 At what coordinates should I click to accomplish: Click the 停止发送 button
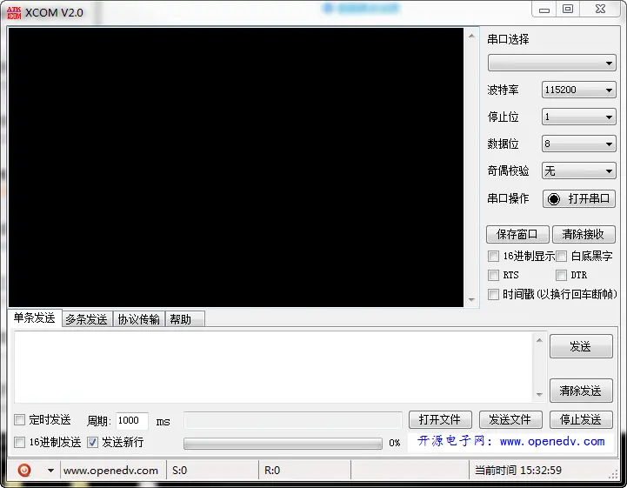581,420
